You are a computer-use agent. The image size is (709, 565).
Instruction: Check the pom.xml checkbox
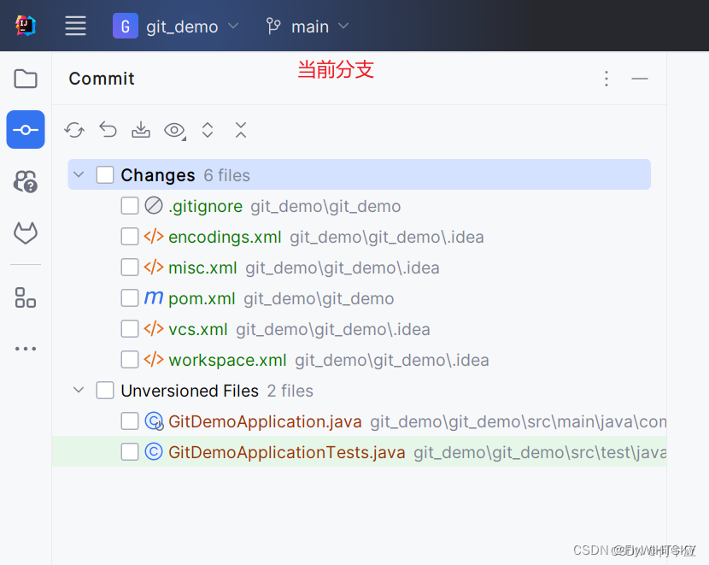(130, 298)
